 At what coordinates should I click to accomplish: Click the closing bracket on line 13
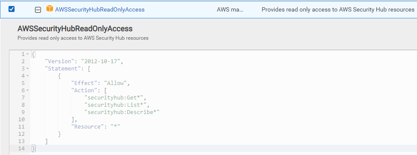[x=46, y=141]
